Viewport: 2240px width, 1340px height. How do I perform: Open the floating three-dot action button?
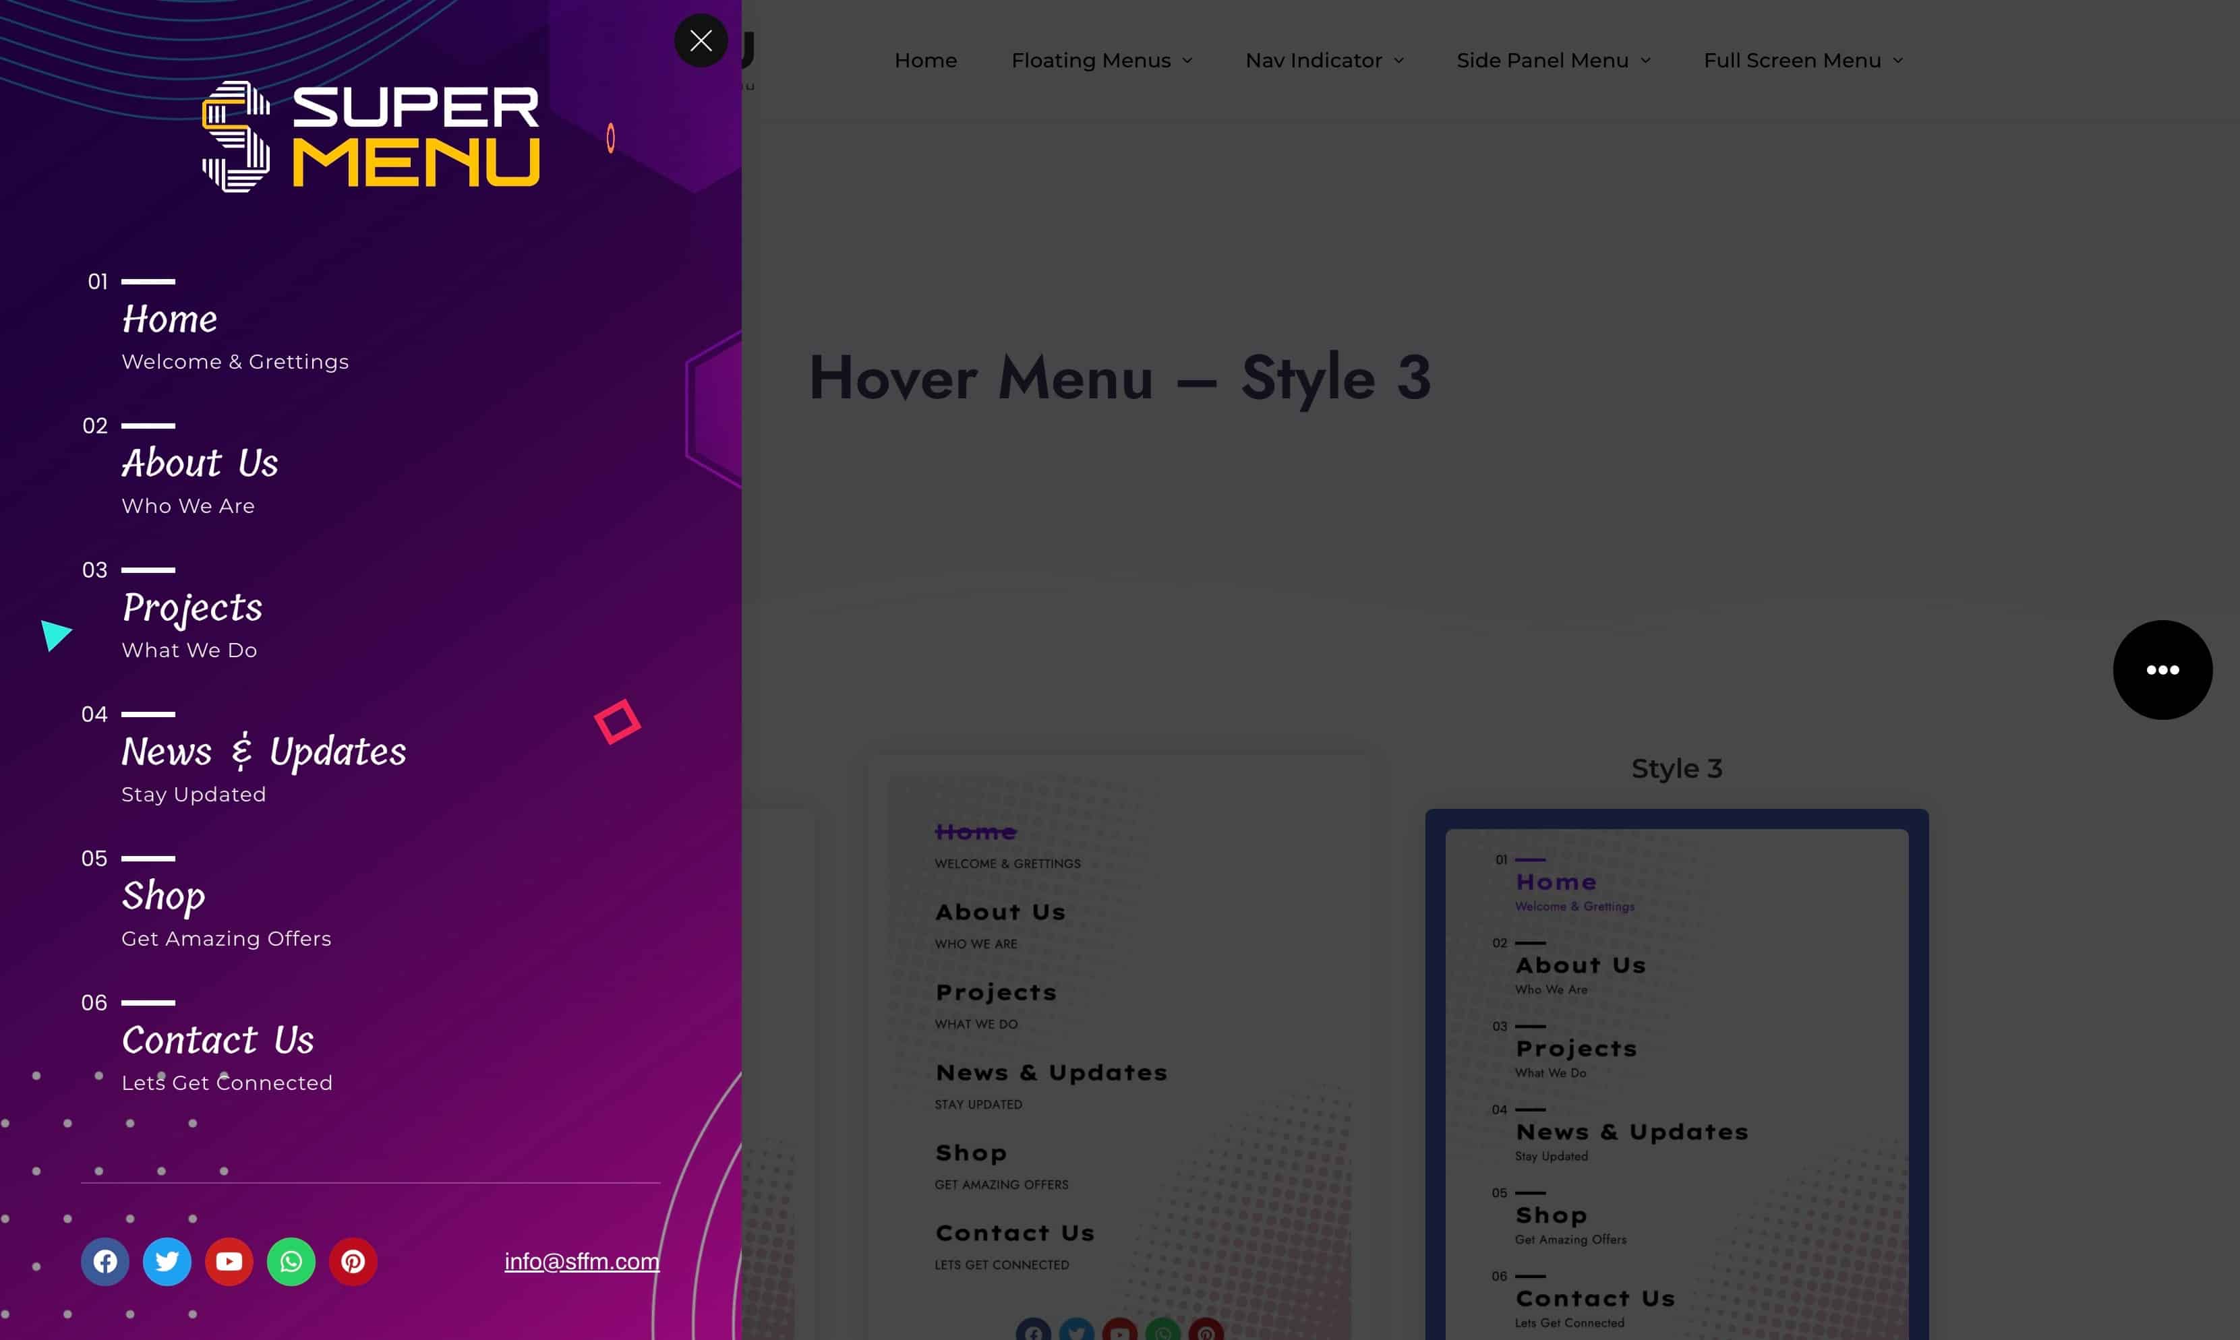[2162, 669]
